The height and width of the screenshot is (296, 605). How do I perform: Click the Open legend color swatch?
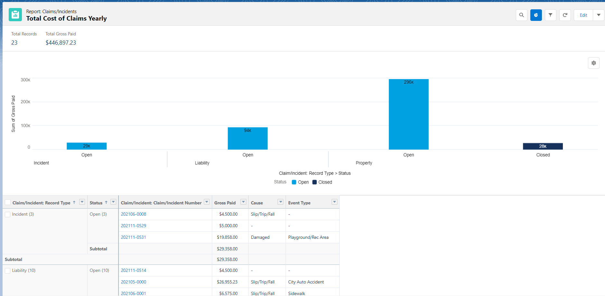(294, 182)
